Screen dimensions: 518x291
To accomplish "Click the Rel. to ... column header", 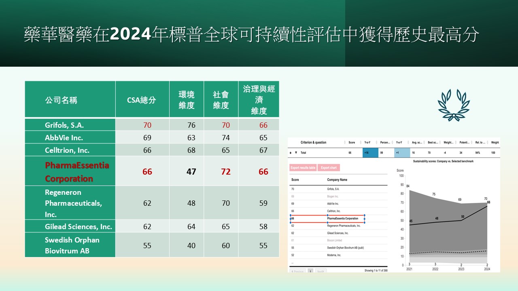I will [x=480, y=142].
